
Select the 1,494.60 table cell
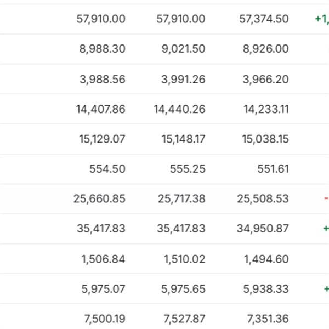click(266, 259)
